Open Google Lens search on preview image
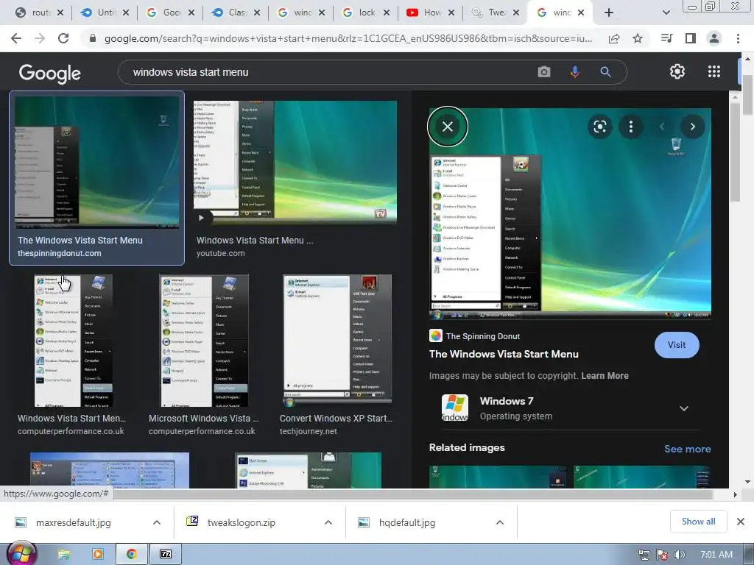Screen dimensions: 754x565 (x=599, y=127)
